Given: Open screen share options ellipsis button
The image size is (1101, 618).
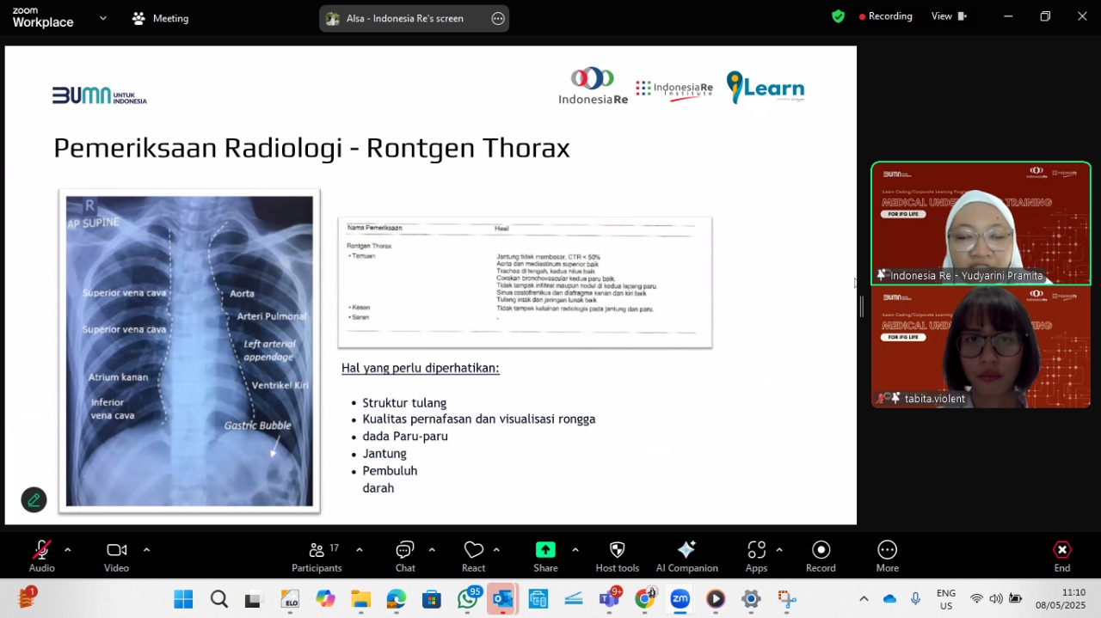Looking at the screenshot, I should (498, 18).
